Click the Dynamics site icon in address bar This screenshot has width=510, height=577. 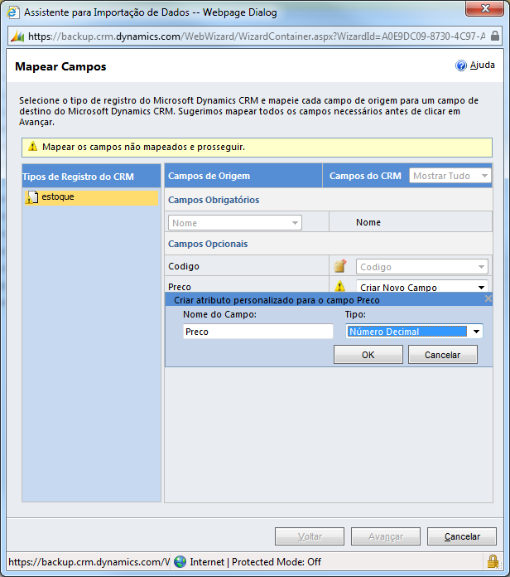[17, 36]
